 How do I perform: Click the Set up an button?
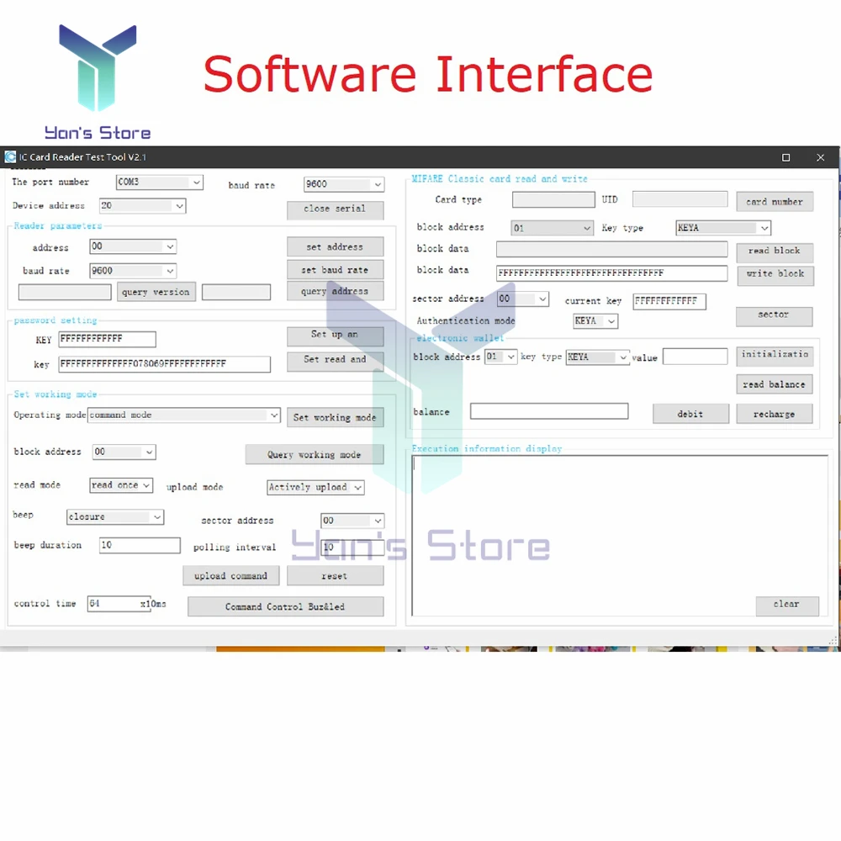click(336, 336)
